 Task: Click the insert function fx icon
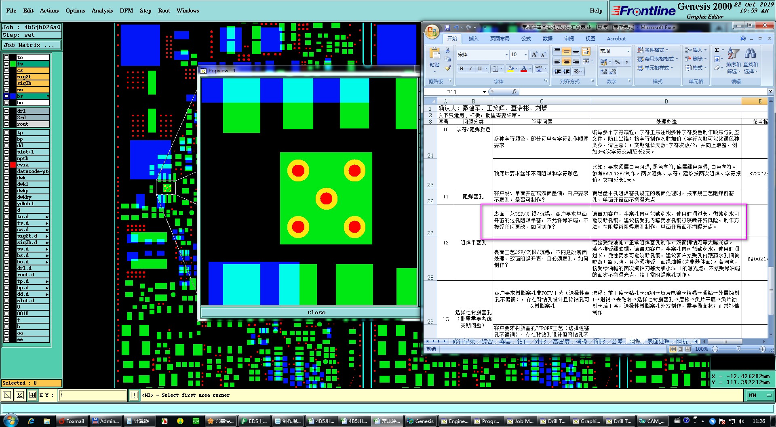(514, 92)
